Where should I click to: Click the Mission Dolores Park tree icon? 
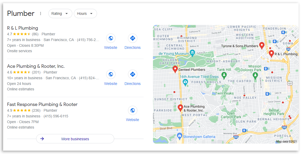(x=255, y=76)
